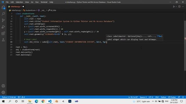Go to line via Ln 18, Col 87
Screen dimensions: 186x104
click(x=133, y=97)
